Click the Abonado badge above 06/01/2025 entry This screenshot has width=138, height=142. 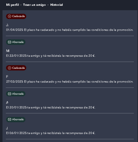[16, 119]
